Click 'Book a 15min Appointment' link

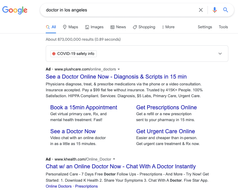coord(84,107)
